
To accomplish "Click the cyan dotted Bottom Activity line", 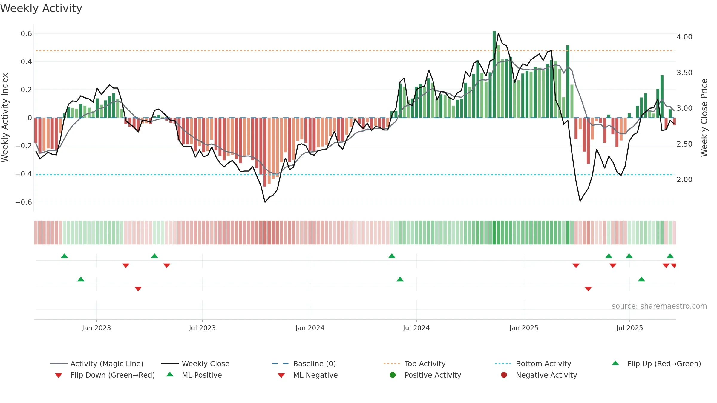I will coord(355,175).
